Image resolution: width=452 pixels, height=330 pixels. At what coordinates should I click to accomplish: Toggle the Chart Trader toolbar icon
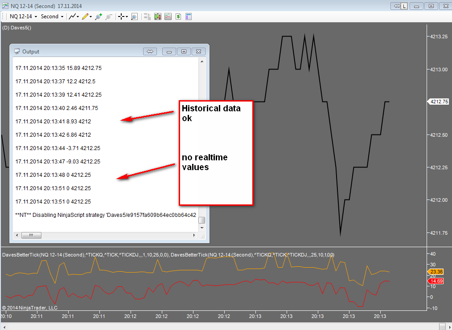pyautogui.click(x=147, y=17)
